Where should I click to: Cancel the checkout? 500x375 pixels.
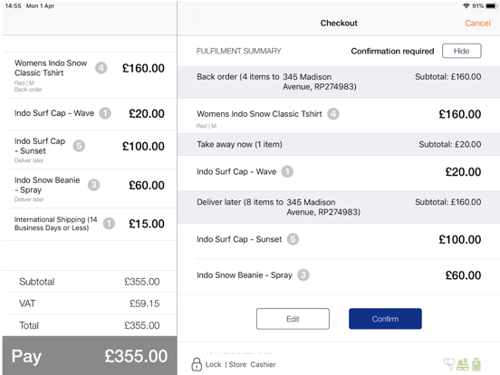[477, 23]
